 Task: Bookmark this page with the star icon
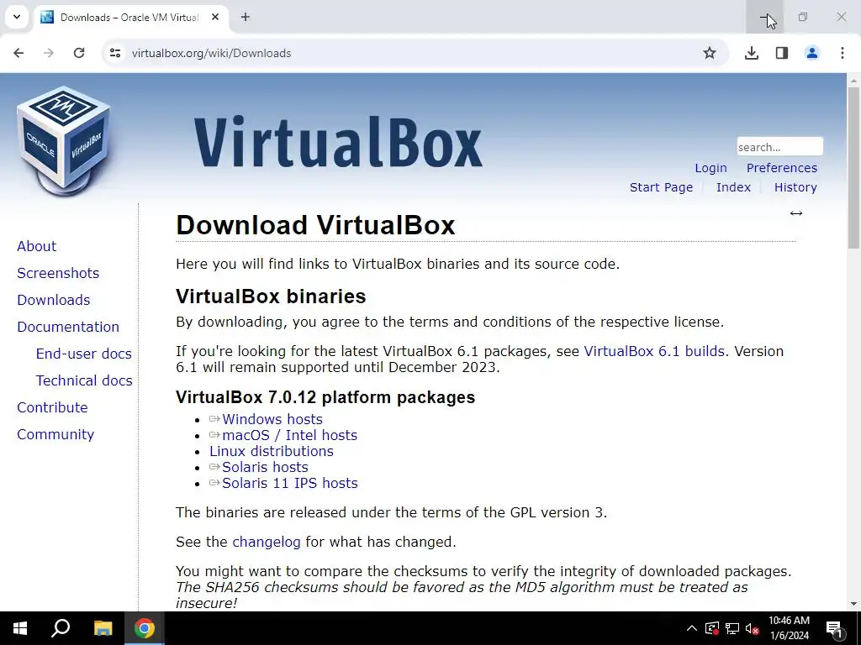click(710, 53)
